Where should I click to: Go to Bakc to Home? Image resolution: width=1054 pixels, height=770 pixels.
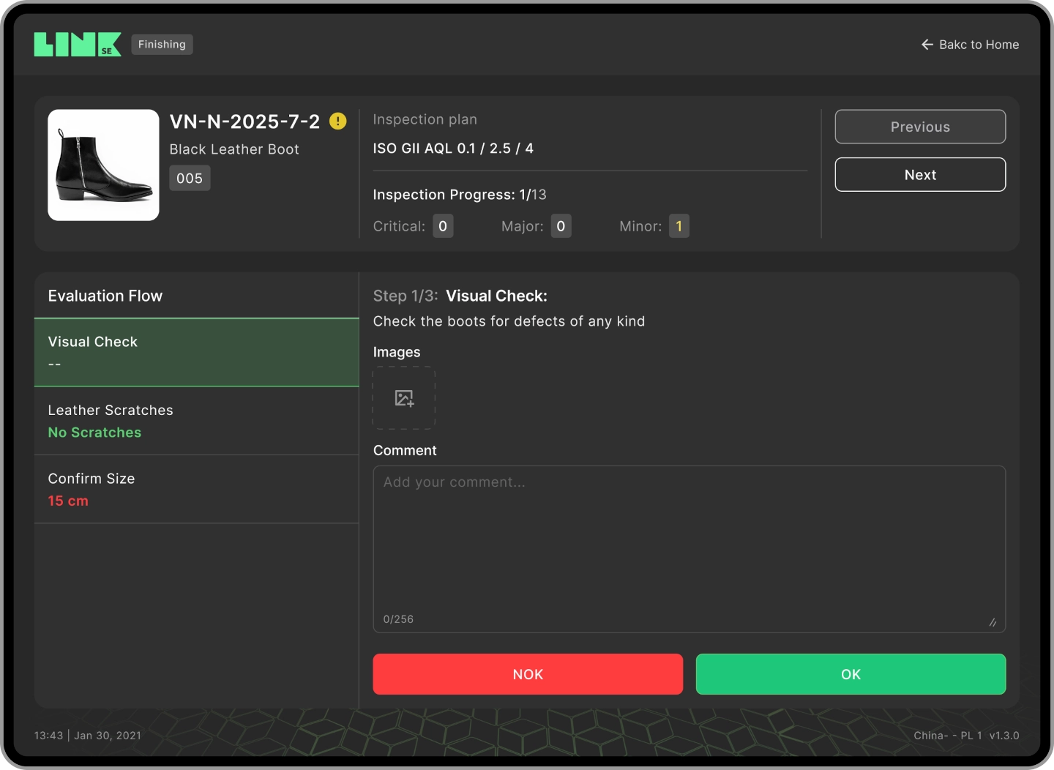[979, 45]
